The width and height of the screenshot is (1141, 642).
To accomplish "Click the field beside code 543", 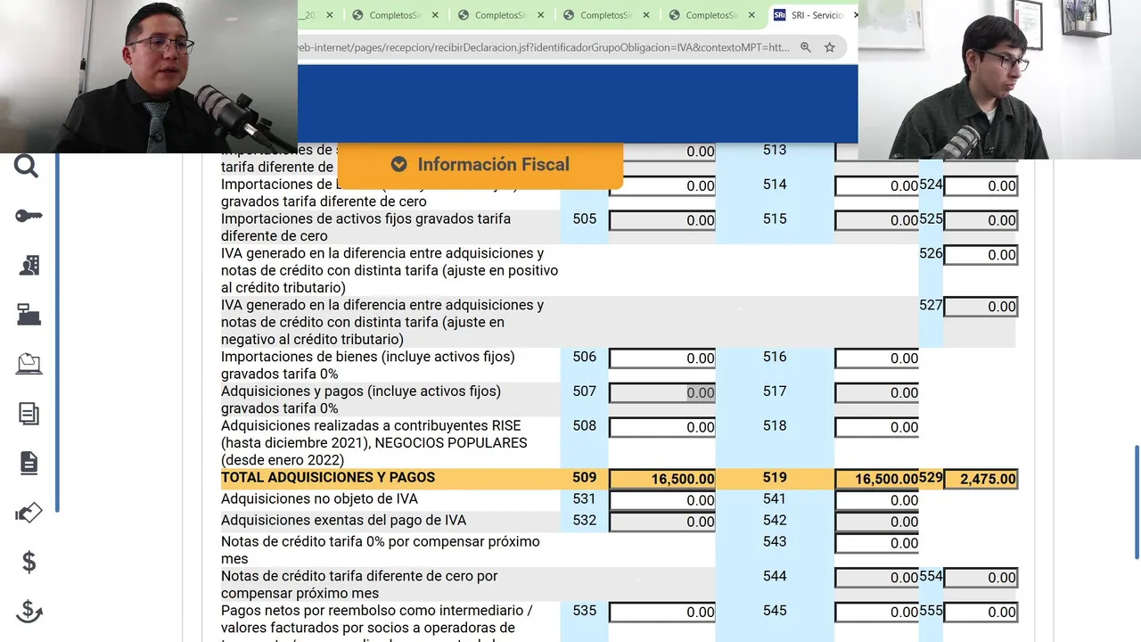I will pos(877,543).
